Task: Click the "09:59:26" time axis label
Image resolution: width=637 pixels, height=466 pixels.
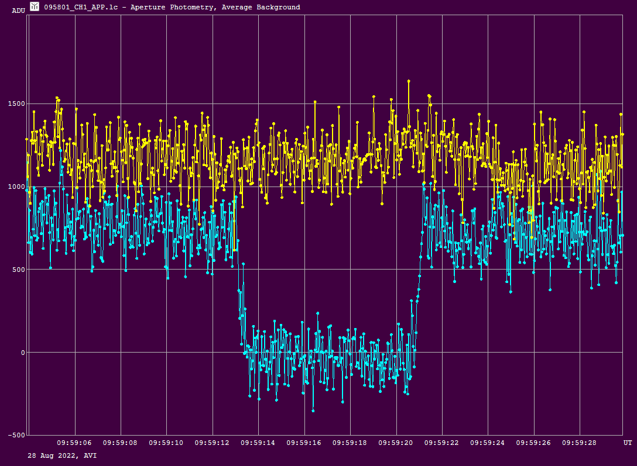Action: (533, 443)
